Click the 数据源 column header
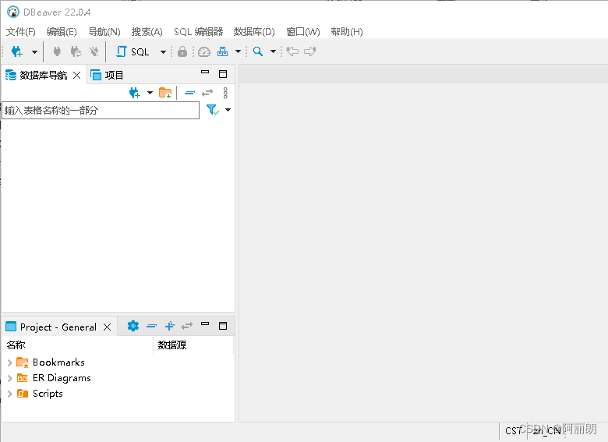 point(193,345)
